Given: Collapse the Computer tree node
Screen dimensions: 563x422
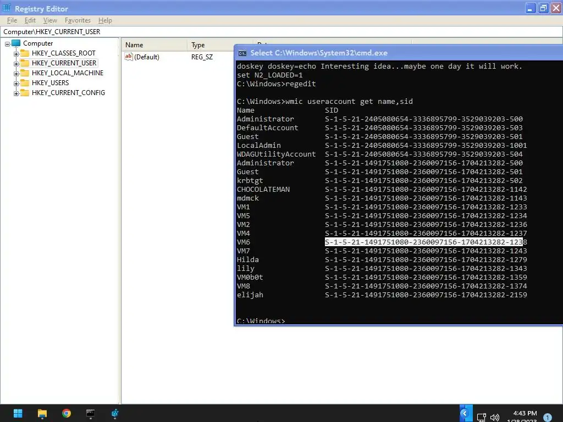Looking at the screenshot, I should click(x=7, y=44).
